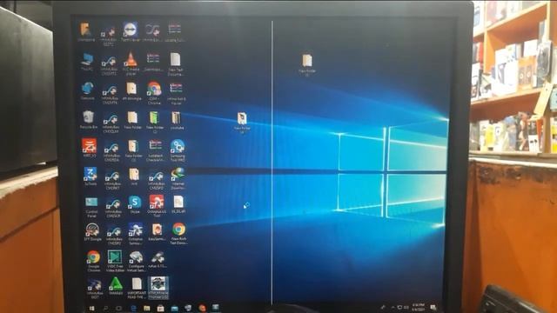The width and height of the screenshot is (557, 313).
Task: Open the Action Center notifications icon
Action: pos(433,307)
